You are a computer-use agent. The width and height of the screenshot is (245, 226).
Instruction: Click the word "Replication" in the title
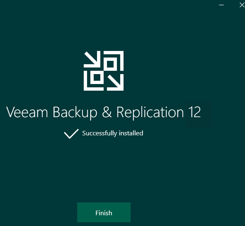pos(150,113)
